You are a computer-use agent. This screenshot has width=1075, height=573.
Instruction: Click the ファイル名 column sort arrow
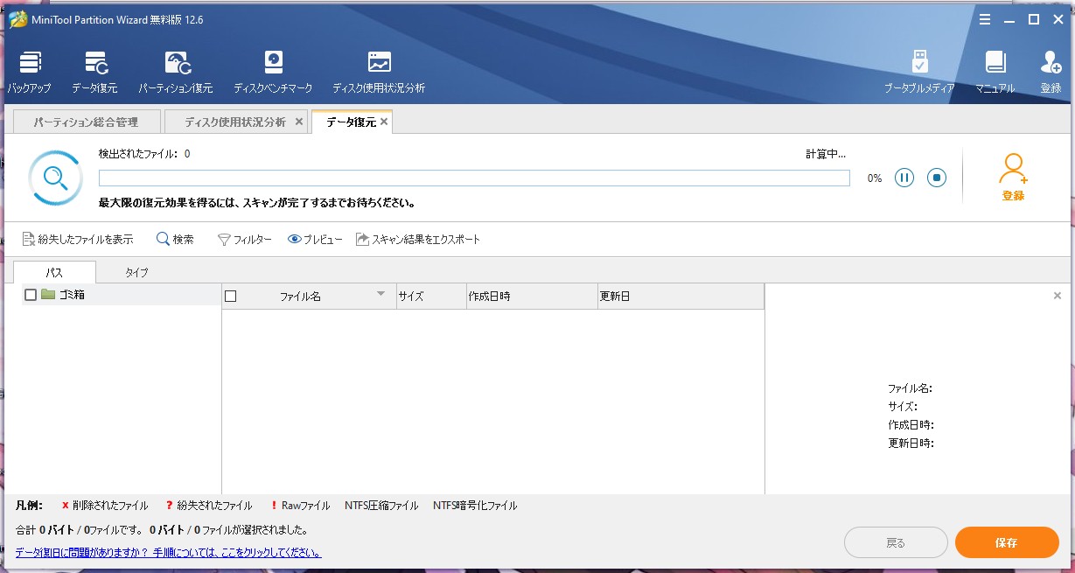click(380, 295)
